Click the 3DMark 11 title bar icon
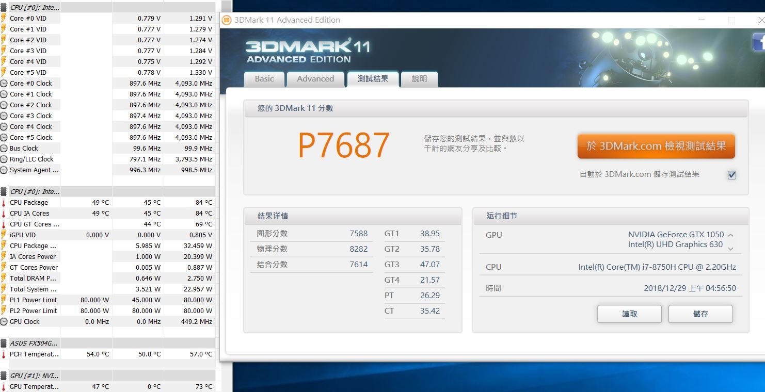Viewport: 765px width, 392px height. point(227,20)
